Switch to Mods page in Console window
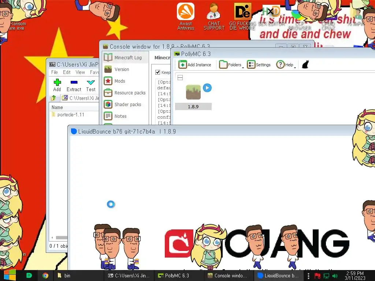The width and height of the screenshot is (375, 281). coord(125,81)
